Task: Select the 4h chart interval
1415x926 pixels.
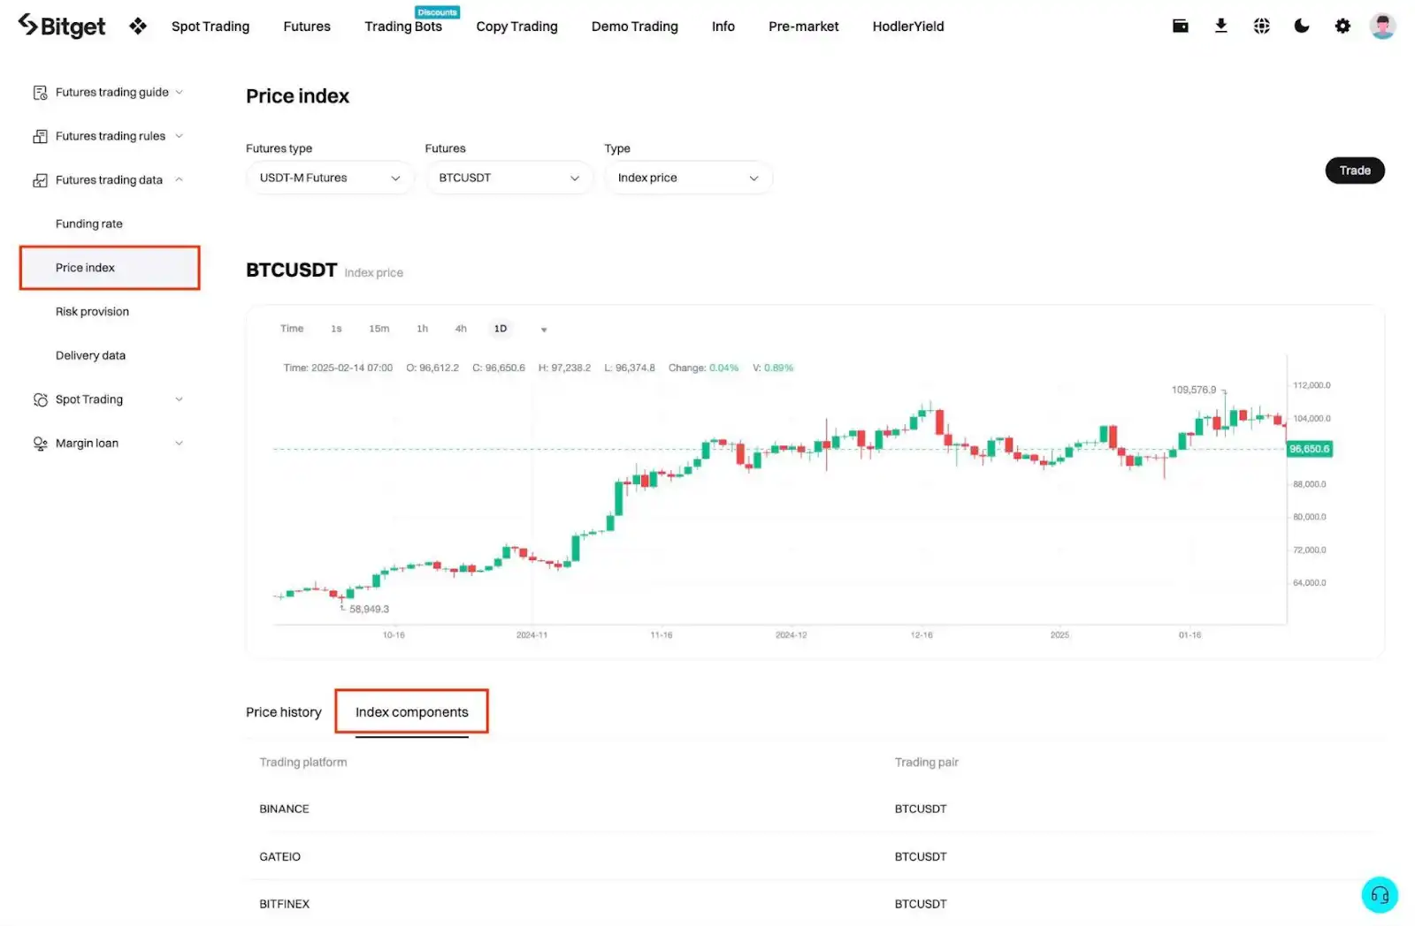Action: 461,329
